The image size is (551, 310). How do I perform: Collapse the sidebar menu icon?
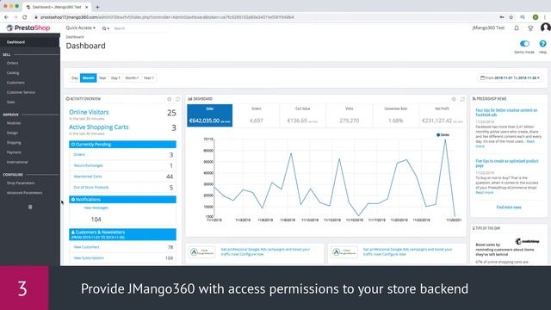(x=30, y=207)
